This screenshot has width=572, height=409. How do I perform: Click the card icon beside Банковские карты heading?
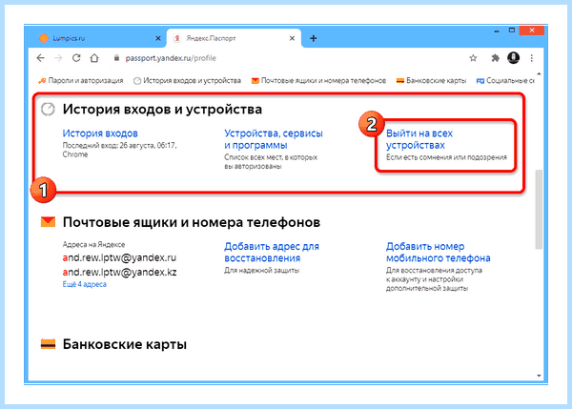coord(48,343)
